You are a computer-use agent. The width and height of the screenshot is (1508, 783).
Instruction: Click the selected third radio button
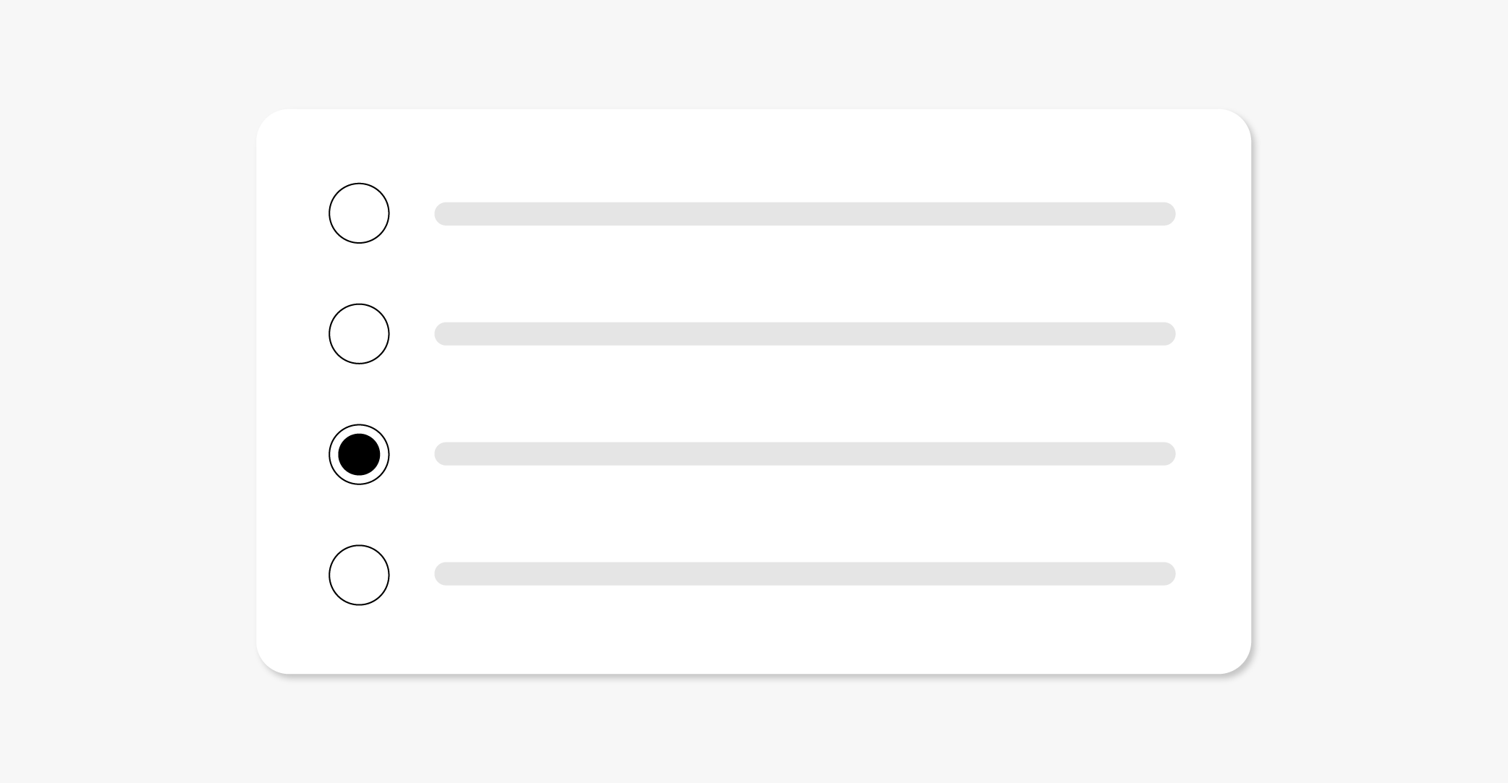[359, 455]
